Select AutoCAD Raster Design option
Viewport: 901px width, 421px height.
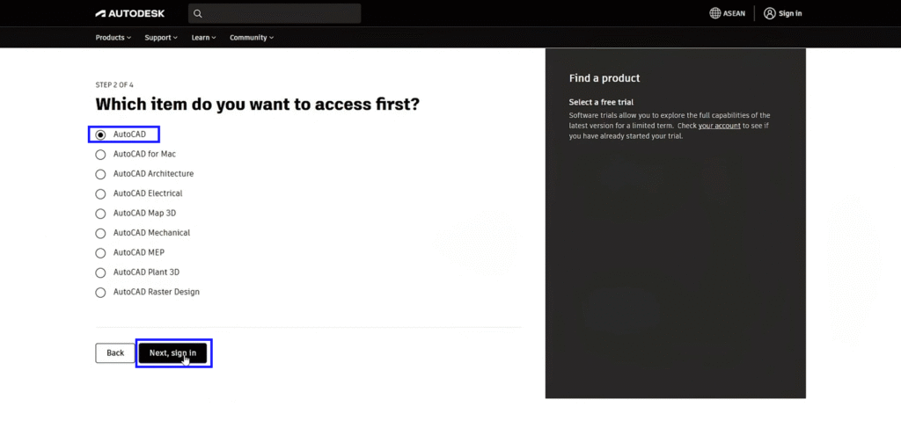click(x=100, y=292)
